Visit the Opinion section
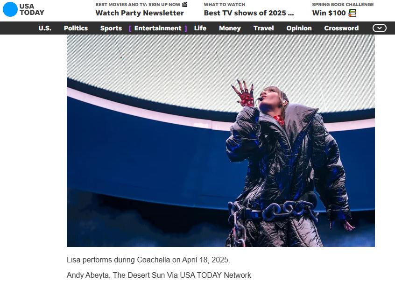395x282 pixels. pyautogui.click(x=299, y=28)
